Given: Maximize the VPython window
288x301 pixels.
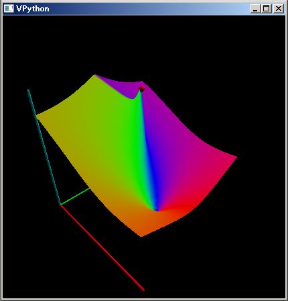Looking at the screenshot, I should point(267,9).
